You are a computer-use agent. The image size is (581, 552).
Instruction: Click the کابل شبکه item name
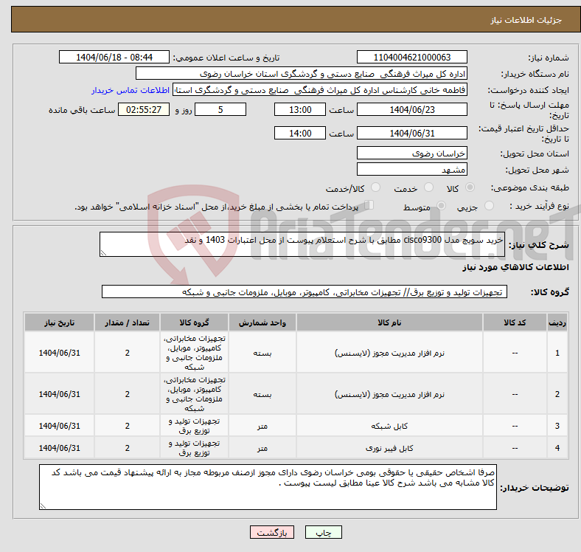click(x=389, y=426)
